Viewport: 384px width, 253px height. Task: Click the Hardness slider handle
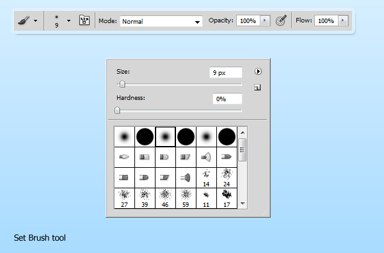tap(117, 110)
